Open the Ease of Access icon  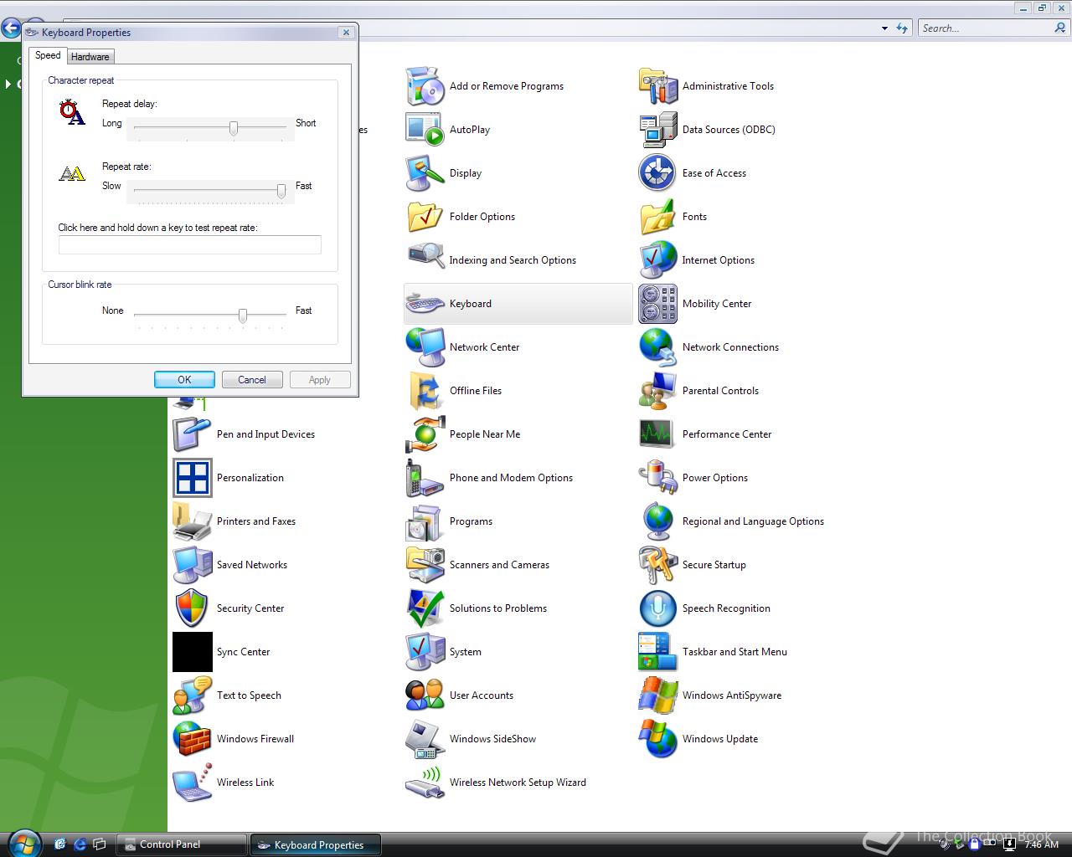pyautogui.click(x=657, y=173)
